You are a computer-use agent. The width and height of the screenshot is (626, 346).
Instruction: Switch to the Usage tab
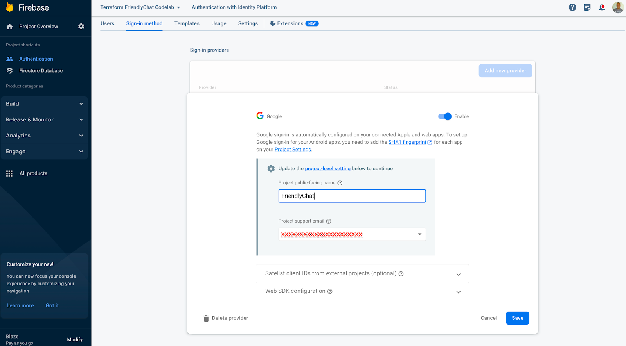[219, 23]
